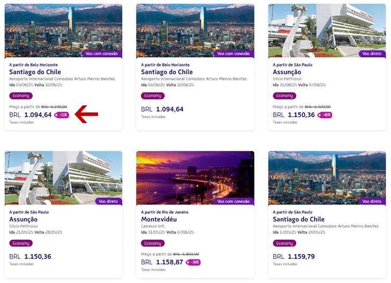Click BRL 1.094,64 price on second card

(162, 109)
